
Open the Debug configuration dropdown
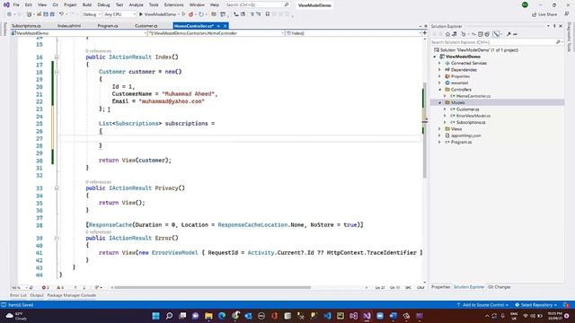click(x=92, y=14)
